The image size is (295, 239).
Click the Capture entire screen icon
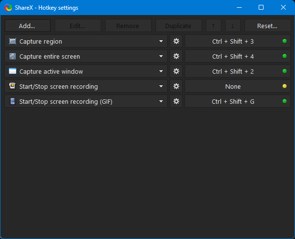(x=13, y=56)
